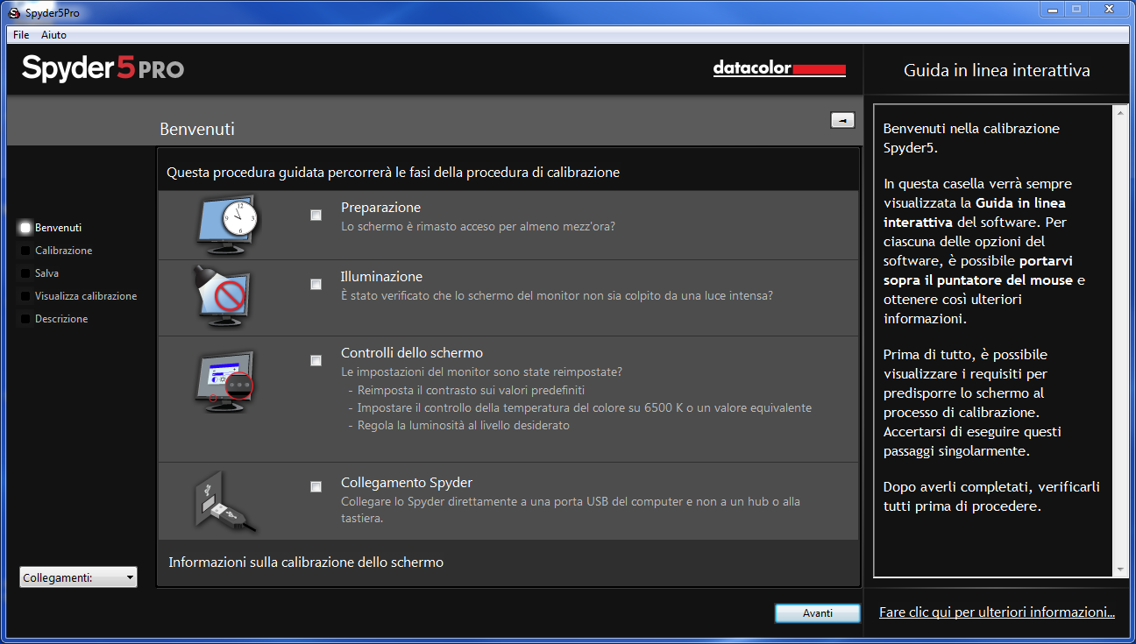Open the 'Fare clic qui per ulteriori informazioni' link
Viewport: 1136px width, 644px height.
pyautogui.click(x=997, y=612)
